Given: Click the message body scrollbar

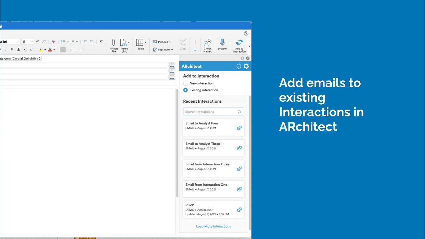Looking at the screenshot, I should coord(177,143).
